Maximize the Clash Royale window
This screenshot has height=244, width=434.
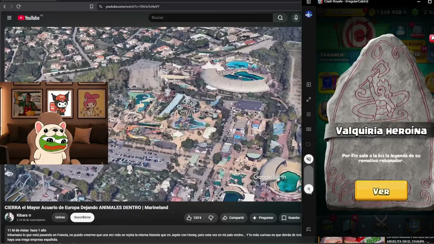(430, 2)
